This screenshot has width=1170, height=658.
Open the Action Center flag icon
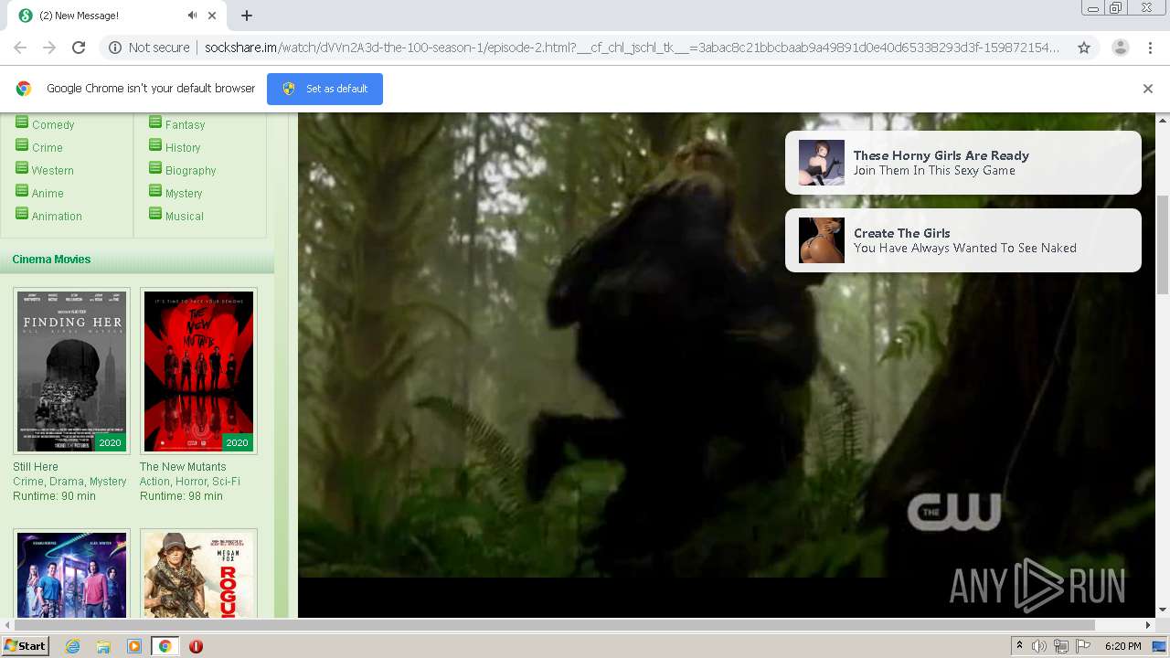coord(1083,646)
